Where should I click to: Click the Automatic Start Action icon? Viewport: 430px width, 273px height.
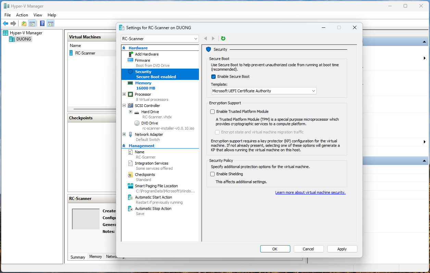[130, 197]
